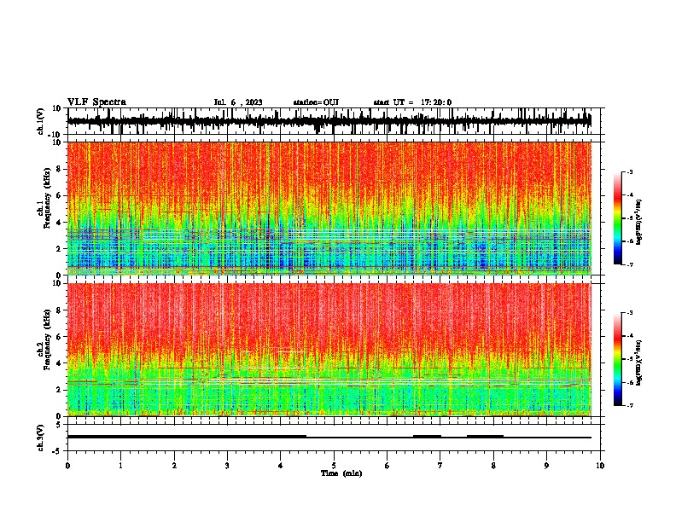Screen dimensions: 676x522
Task: Click the ch.3 voltage trace panel
Action: (x=334, y=438)
